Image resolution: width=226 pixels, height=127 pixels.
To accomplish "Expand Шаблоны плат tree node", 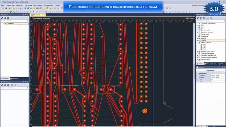I will (x=198, y=60).
